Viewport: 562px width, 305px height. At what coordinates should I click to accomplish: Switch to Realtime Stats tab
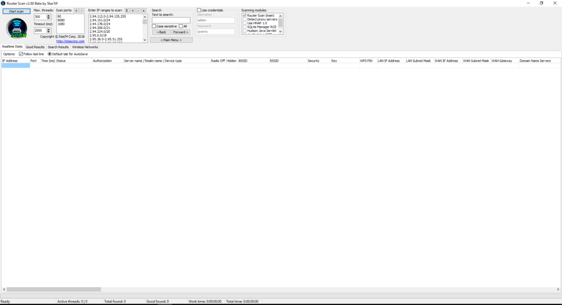(12, 47)
